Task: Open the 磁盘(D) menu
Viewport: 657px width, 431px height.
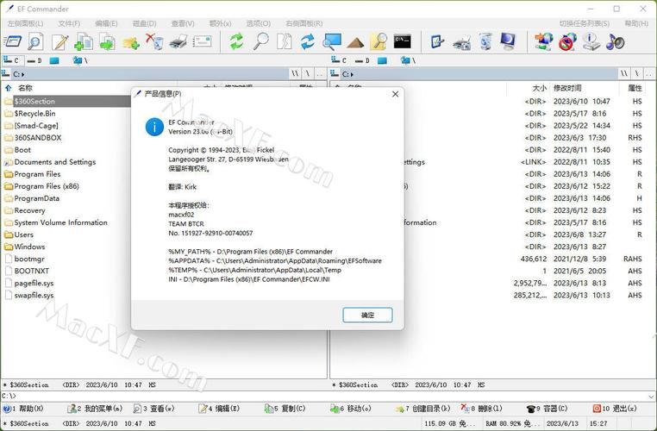Action: 145,23
